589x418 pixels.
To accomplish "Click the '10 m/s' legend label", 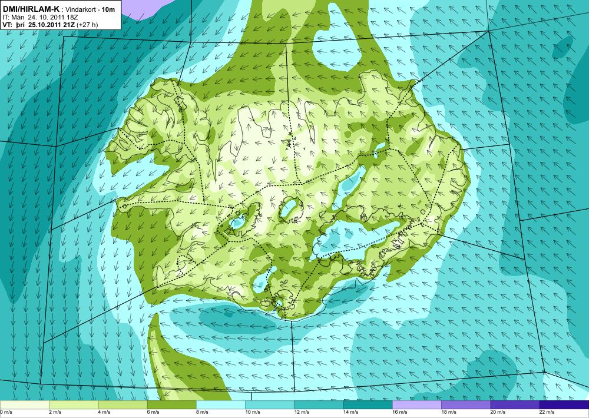I will 253,412.
